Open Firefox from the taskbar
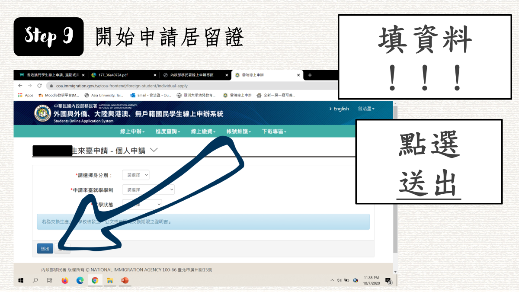Screen dimensions: 519x292 (64, 280)
